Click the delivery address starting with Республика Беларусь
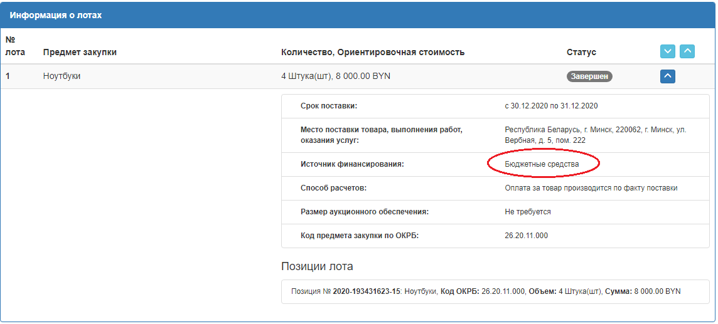 point(595,135)
